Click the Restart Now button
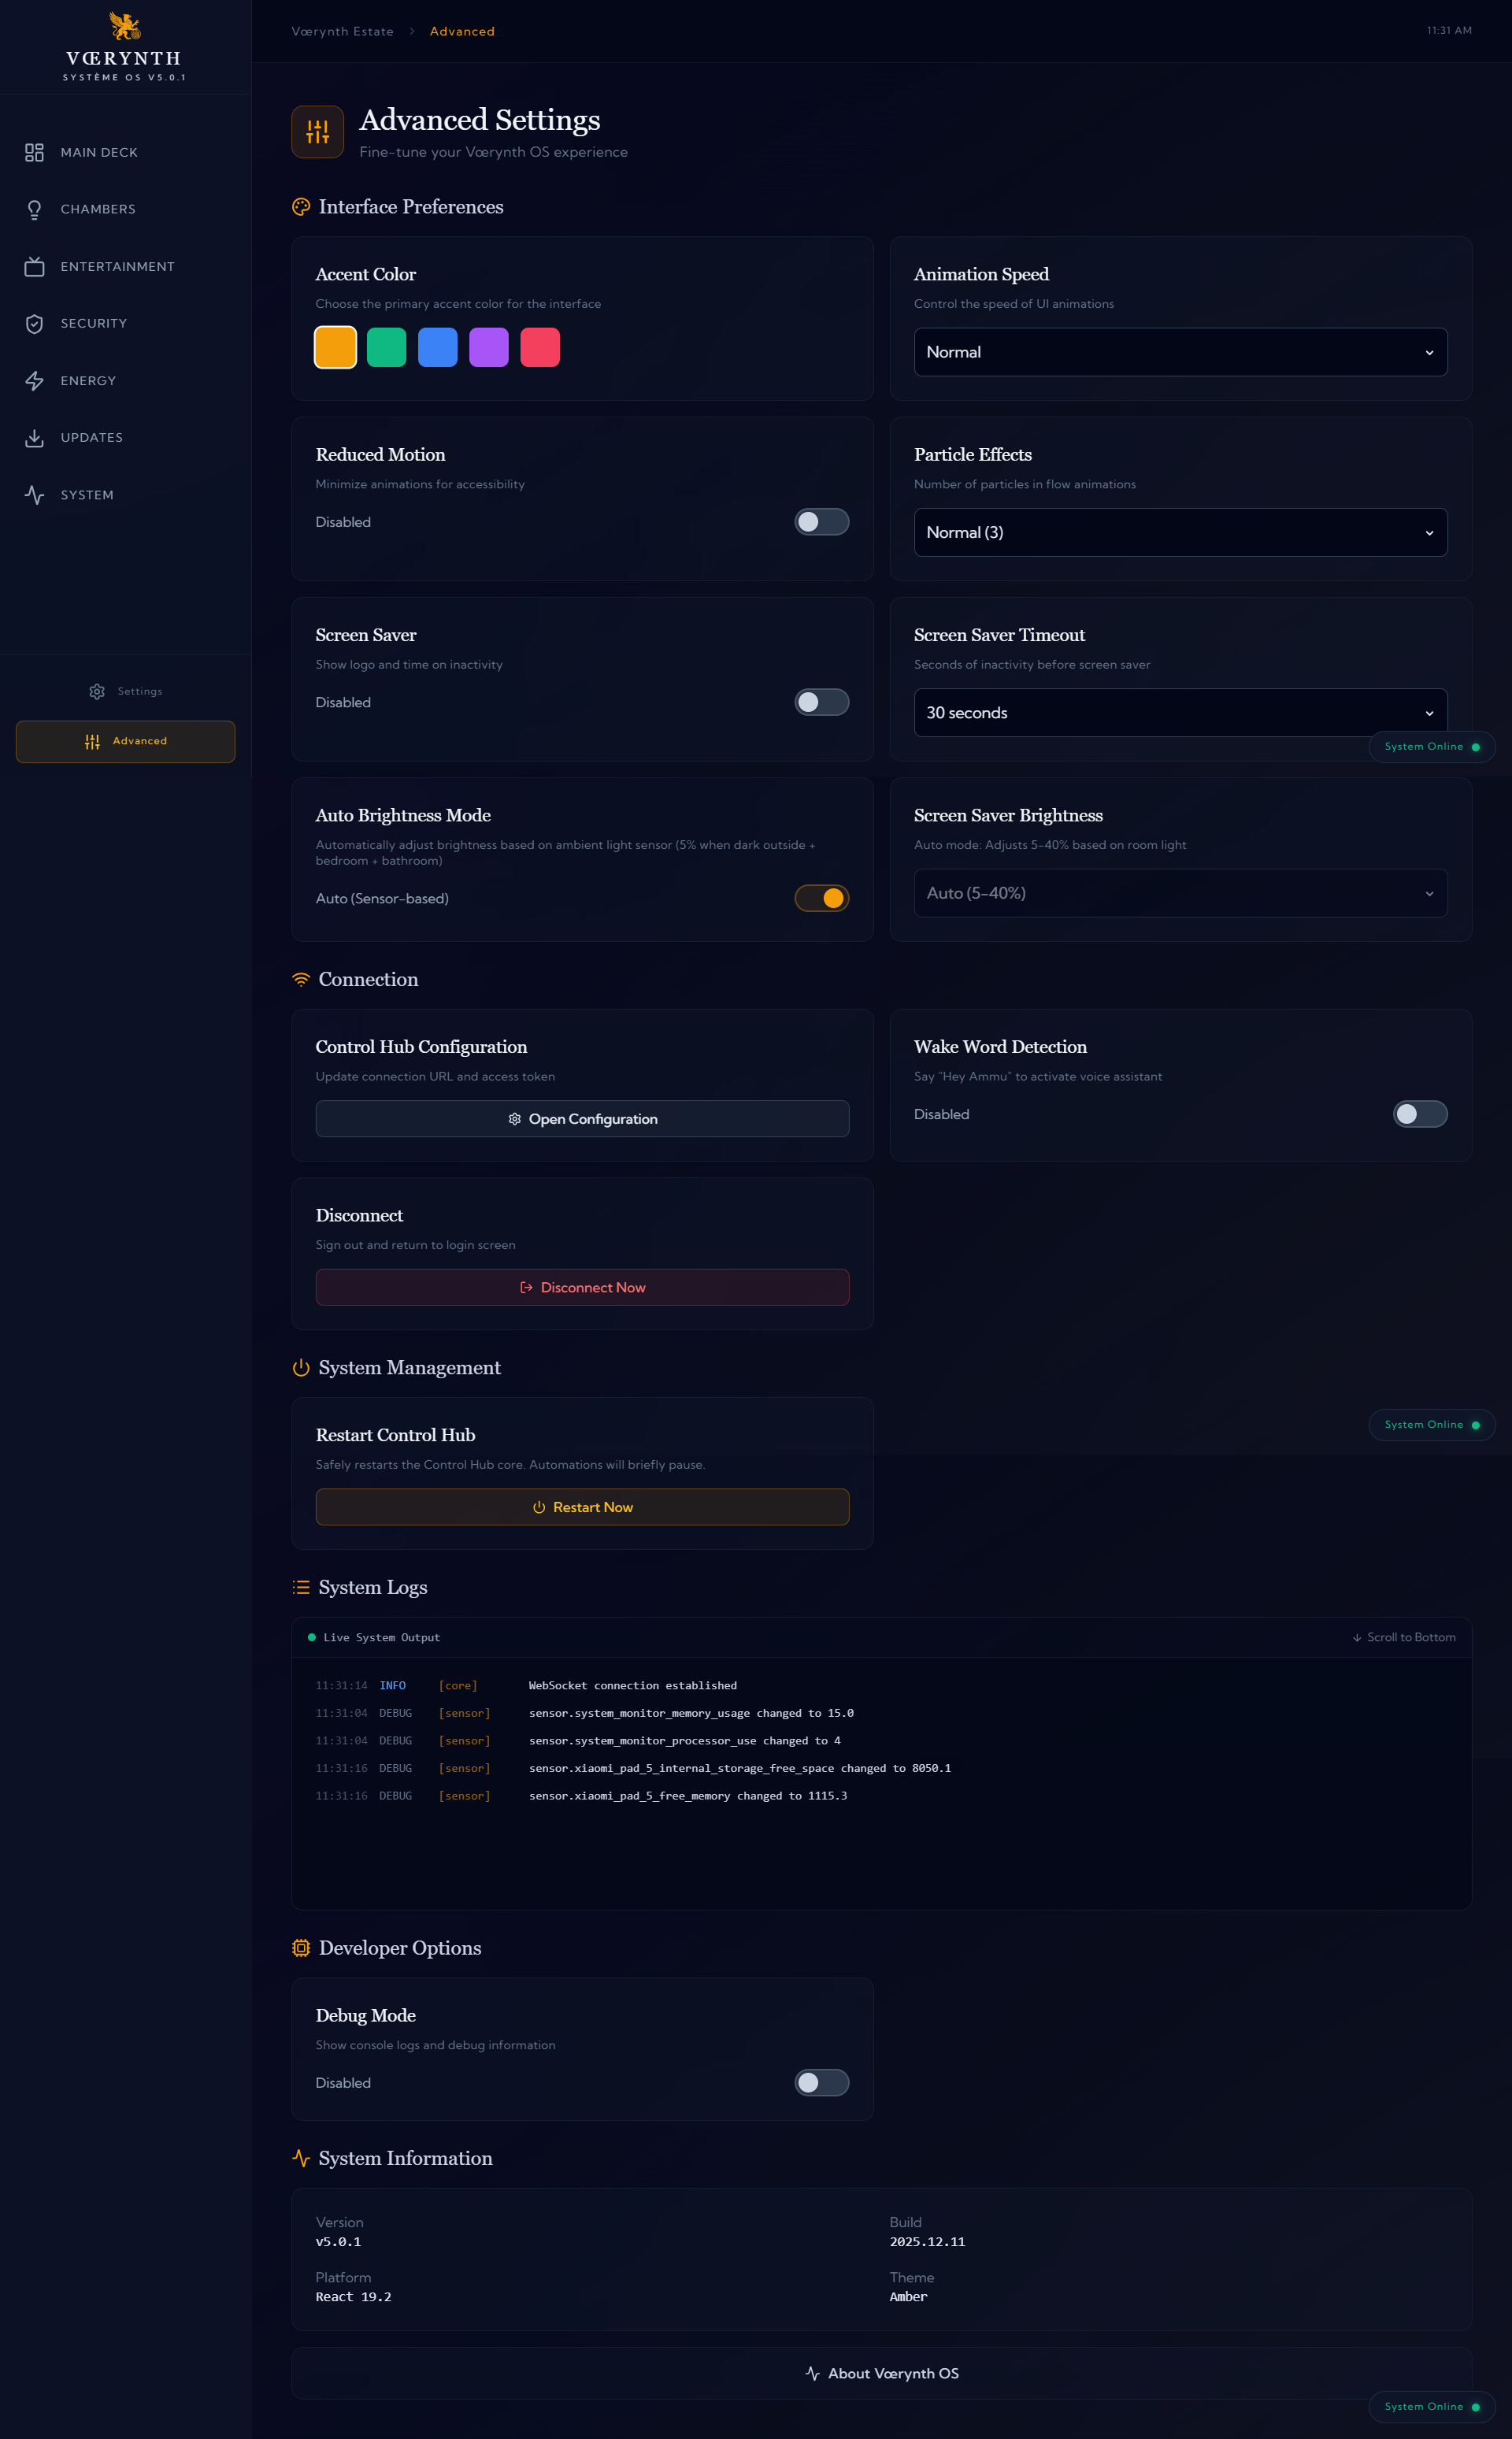Screen dimensions: 1512x2439 pyautogui.click(x=582, y=1507)
